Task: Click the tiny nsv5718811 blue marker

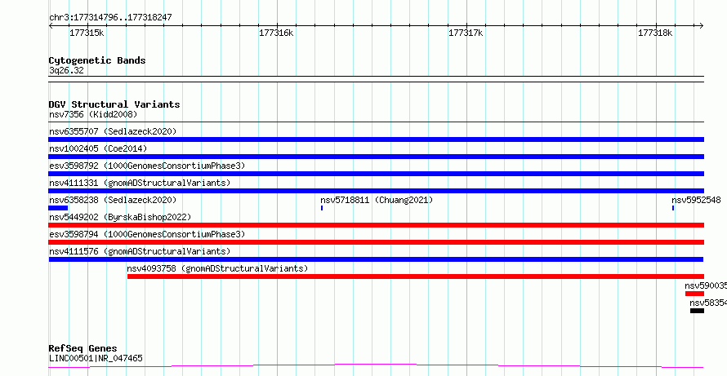Action: (x=322, y=208)
